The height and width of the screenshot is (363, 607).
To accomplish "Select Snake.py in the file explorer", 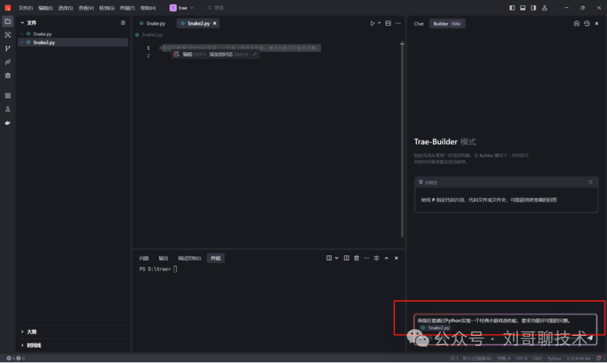I will 43,34.
